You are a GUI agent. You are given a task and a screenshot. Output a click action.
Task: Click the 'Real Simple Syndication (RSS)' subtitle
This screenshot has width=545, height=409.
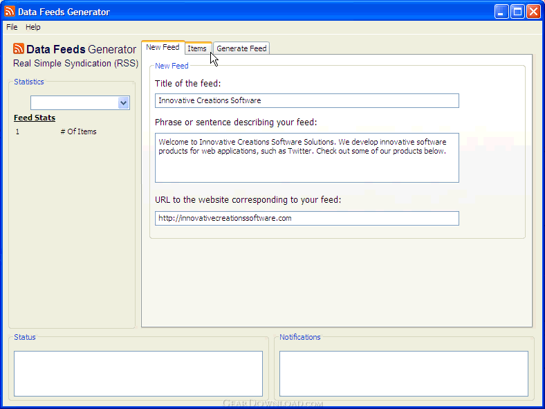click(76, 63)
